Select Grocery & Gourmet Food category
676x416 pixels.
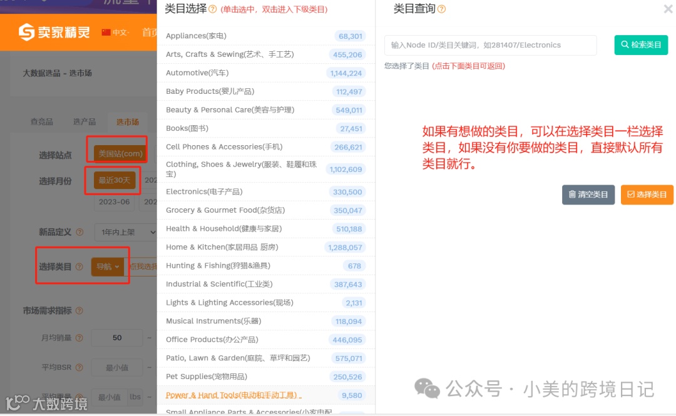click(266, 210)
